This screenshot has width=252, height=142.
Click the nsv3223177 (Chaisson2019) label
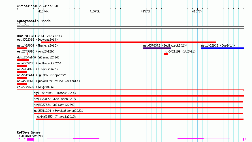[x=55, y=99]
